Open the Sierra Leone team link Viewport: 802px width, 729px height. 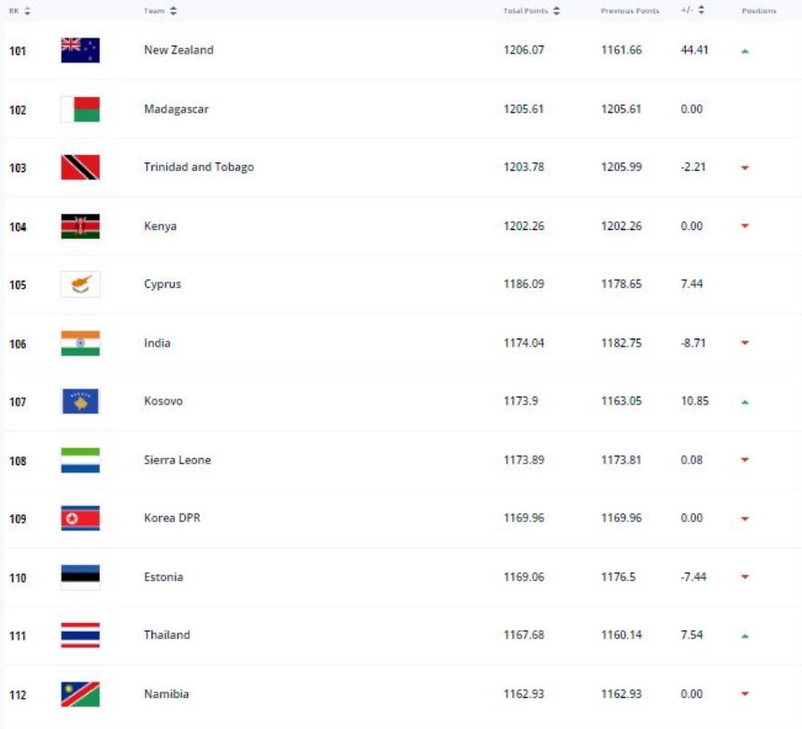pos(177,460)
